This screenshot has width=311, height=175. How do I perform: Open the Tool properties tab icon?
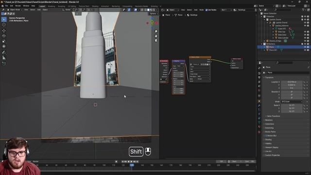[x=259, y=68]
